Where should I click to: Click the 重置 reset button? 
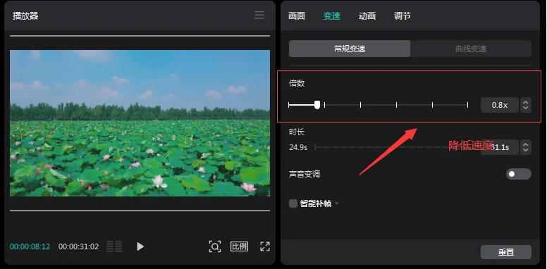506,252
